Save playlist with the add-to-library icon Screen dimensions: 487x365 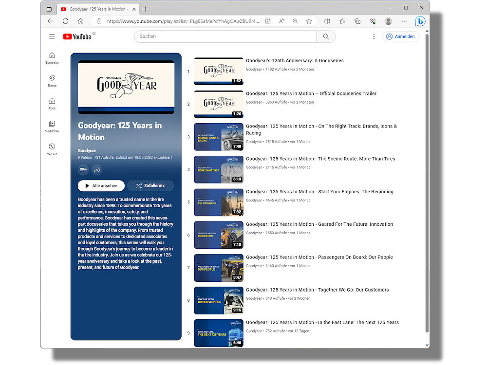coord(83,170)
